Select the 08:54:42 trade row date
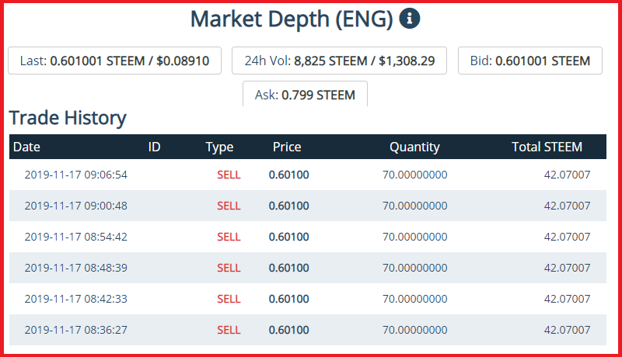Screen dimensions: 622x357 click(75, 237)
